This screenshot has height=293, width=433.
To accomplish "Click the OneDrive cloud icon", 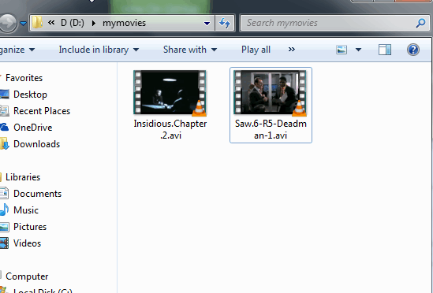I will [5, 127].
